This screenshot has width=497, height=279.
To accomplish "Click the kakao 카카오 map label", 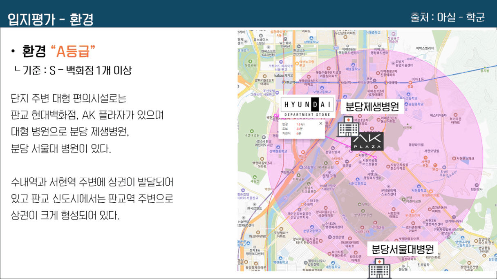I will point(284,75).
